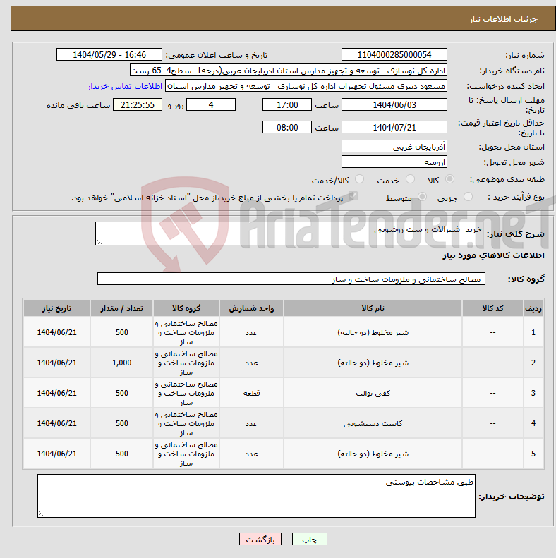Click the remaining days field showing 4
The image size is (556, 558).
coord(211,105)
